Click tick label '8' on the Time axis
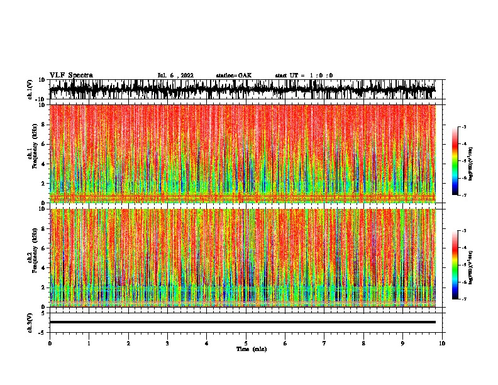Screen dimensions: 498x385 pos(363,343)
